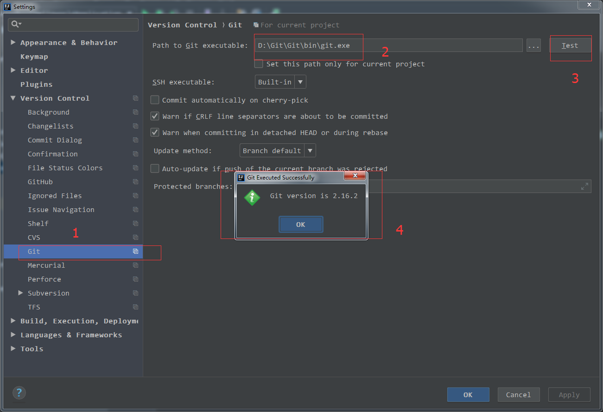Enable Auto-update if push rejected
Screen dimensions: 603x412
coord(155,168)
